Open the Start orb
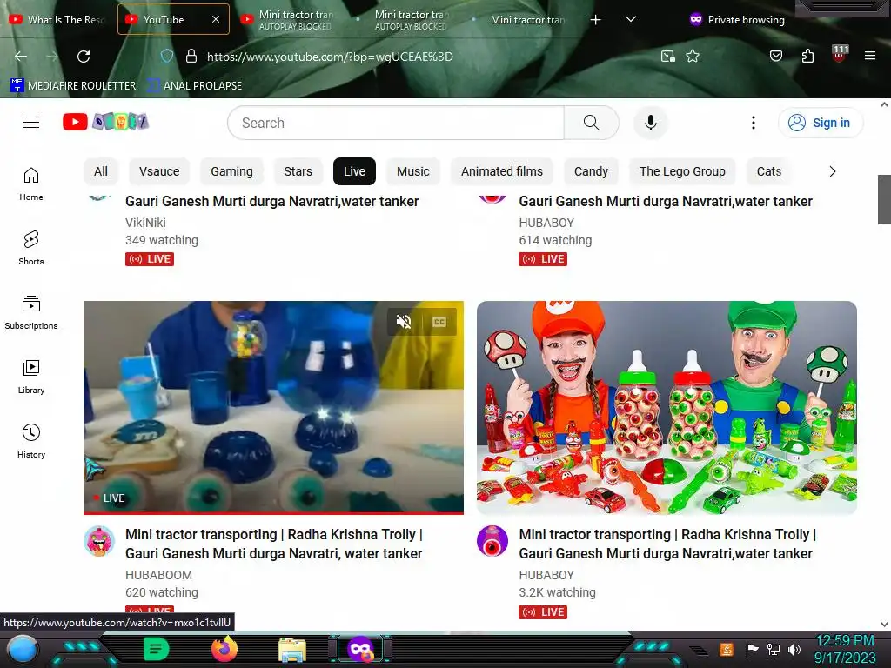Screen dimensions: 891x668 (x=23, y=650)
